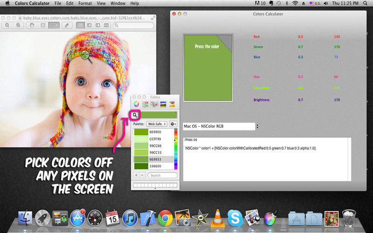Image resolution: width=373 pixels, height=233 pixels.
Task: Expand the gear options menu in Colors
Action: point(173,124)
